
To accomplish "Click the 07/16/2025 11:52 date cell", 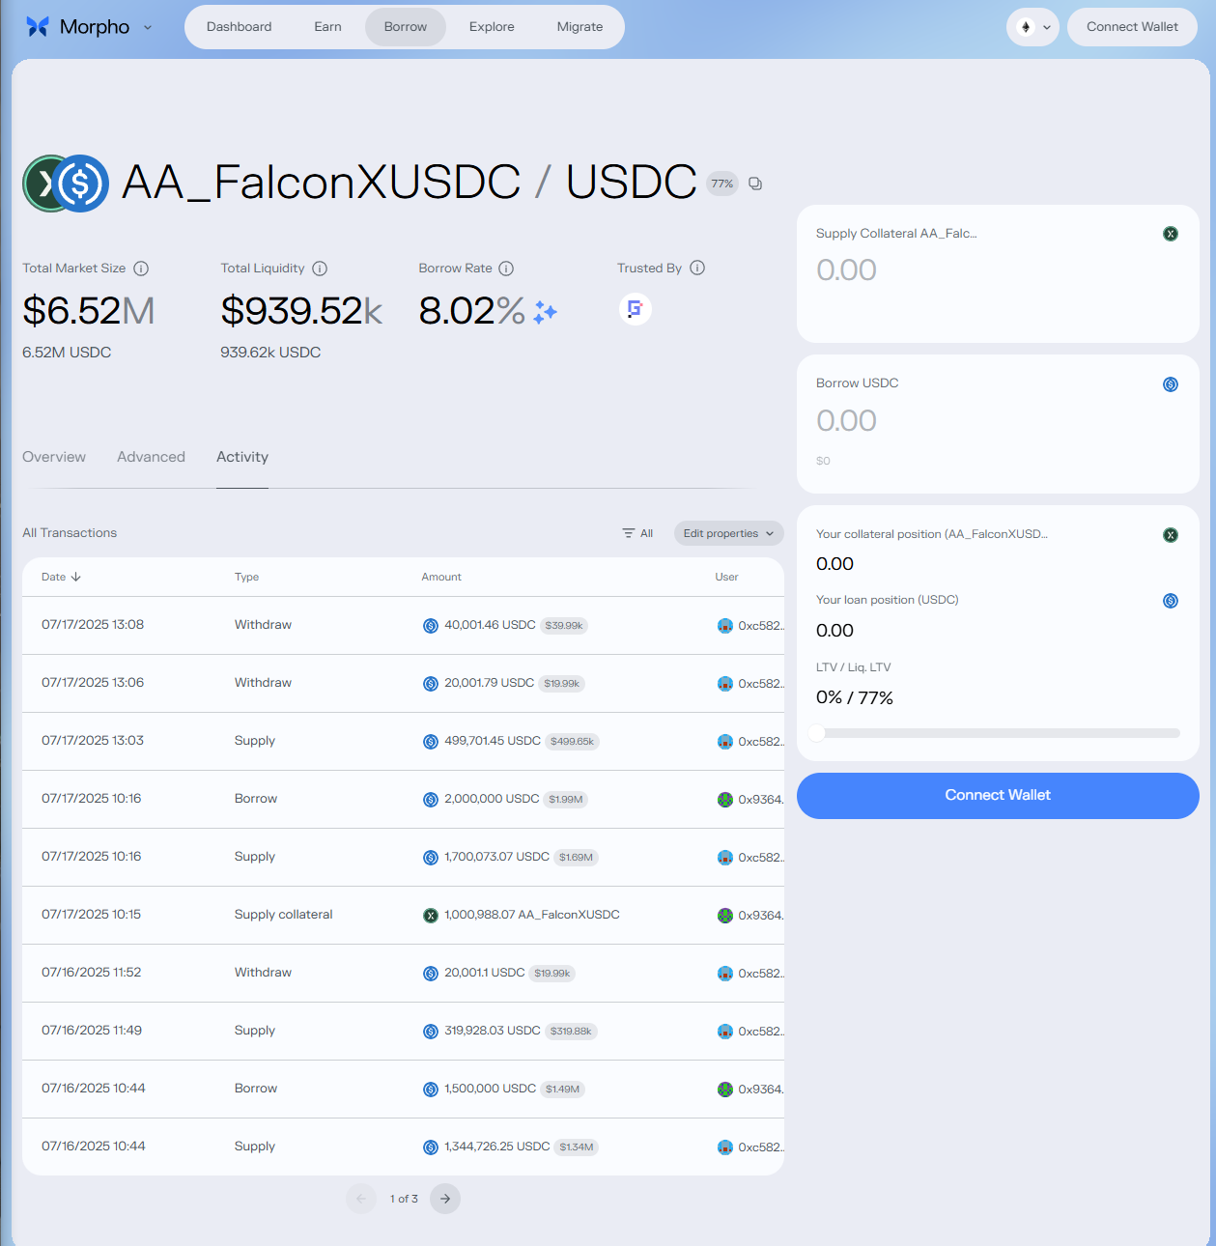I will (x=92, y=973).
